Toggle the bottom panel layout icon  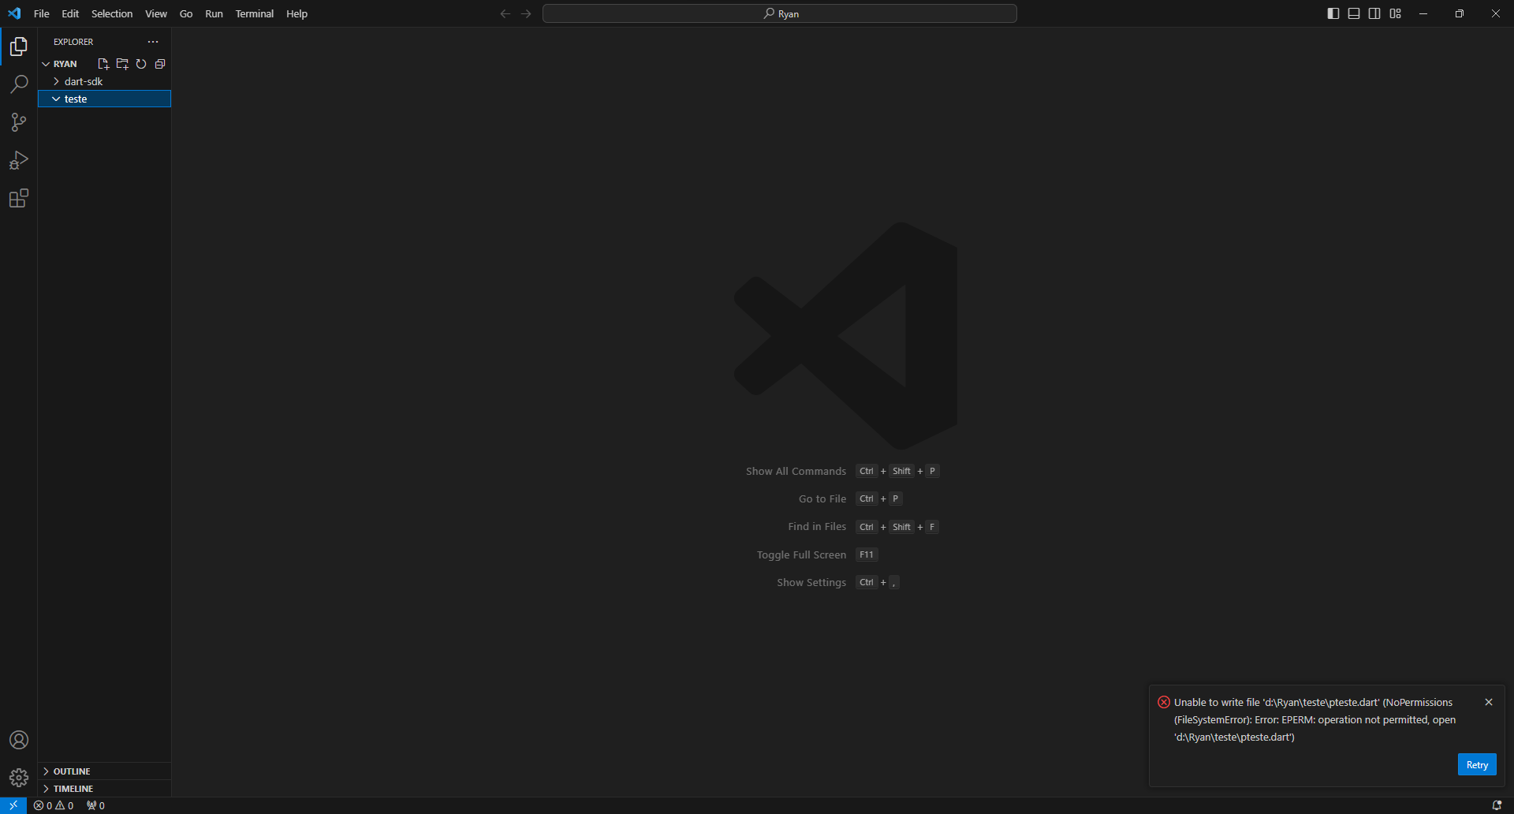click(1354, 13)
